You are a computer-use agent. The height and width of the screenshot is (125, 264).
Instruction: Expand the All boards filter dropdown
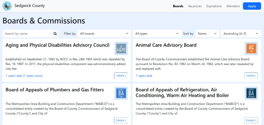[x=104, y=33]
